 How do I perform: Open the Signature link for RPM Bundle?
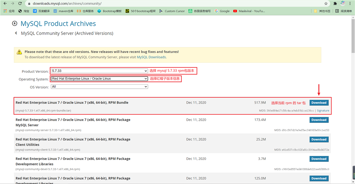323,111
